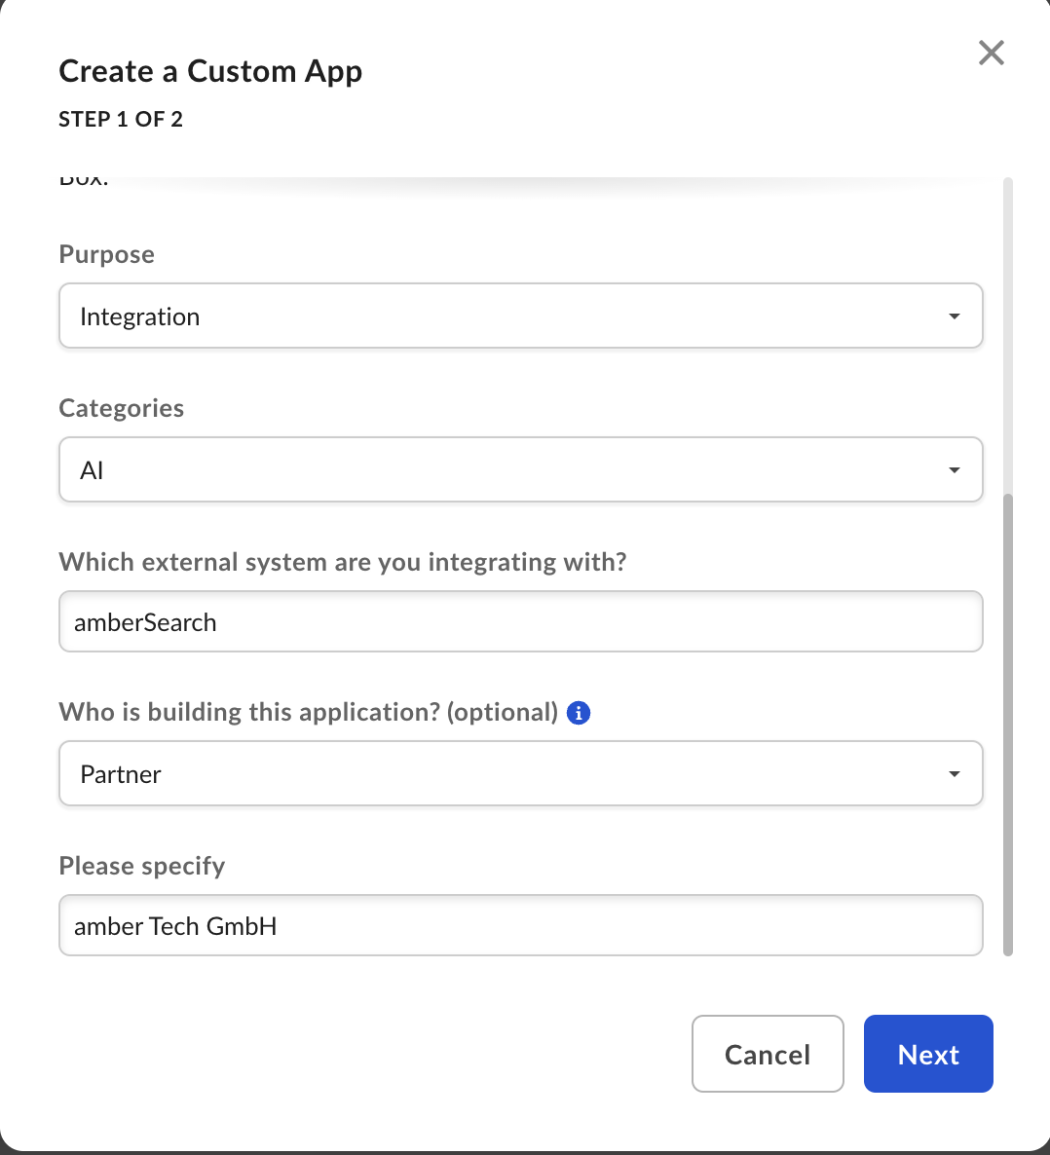
Task: Click the arrow on the Purpose field
Action: click(955, 316)
